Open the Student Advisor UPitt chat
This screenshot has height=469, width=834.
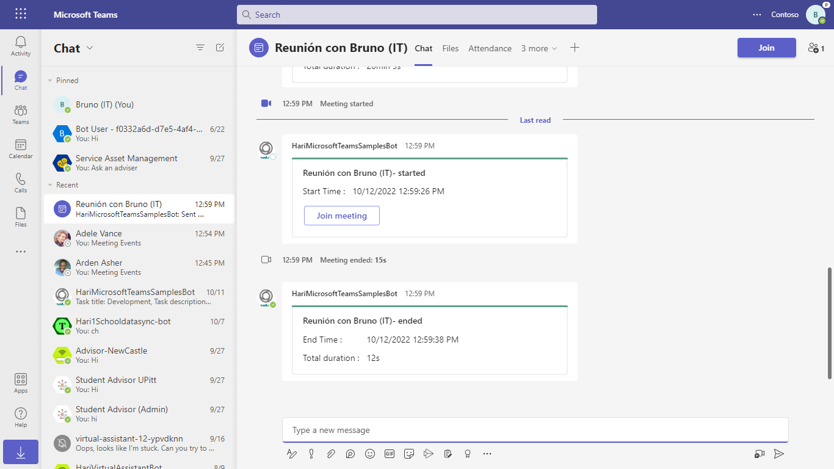click(139, 385)
